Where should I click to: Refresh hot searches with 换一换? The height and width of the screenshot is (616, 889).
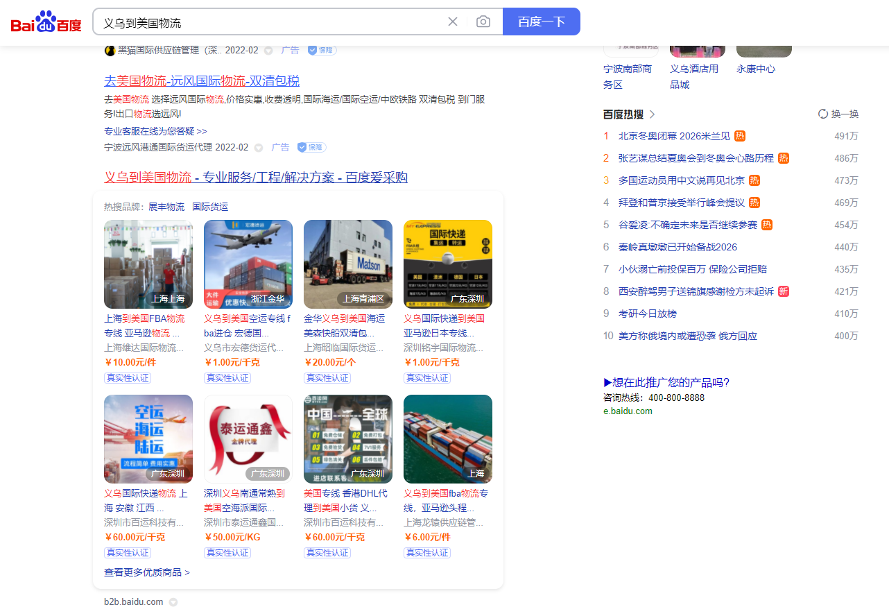838,114
